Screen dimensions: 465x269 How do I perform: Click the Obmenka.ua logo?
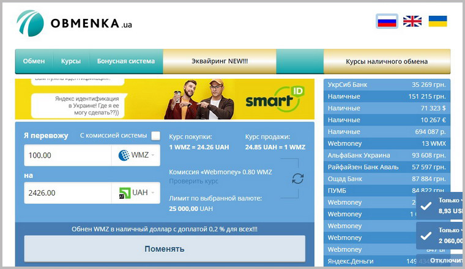click(74, 23)
